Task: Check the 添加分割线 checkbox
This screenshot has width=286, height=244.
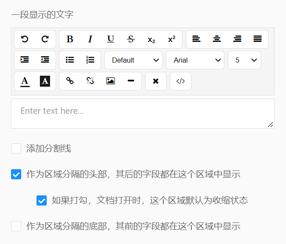Action: (16, 148)
